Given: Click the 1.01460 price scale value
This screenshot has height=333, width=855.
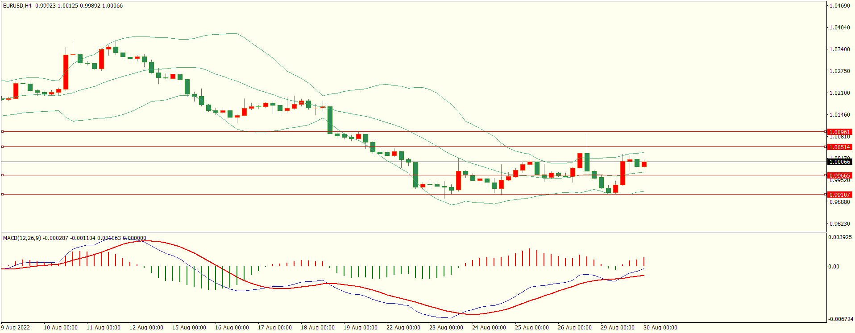Looking at the screenshot, I should (839, 115).
